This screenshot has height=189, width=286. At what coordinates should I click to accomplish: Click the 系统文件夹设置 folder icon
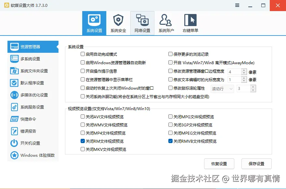14,71
